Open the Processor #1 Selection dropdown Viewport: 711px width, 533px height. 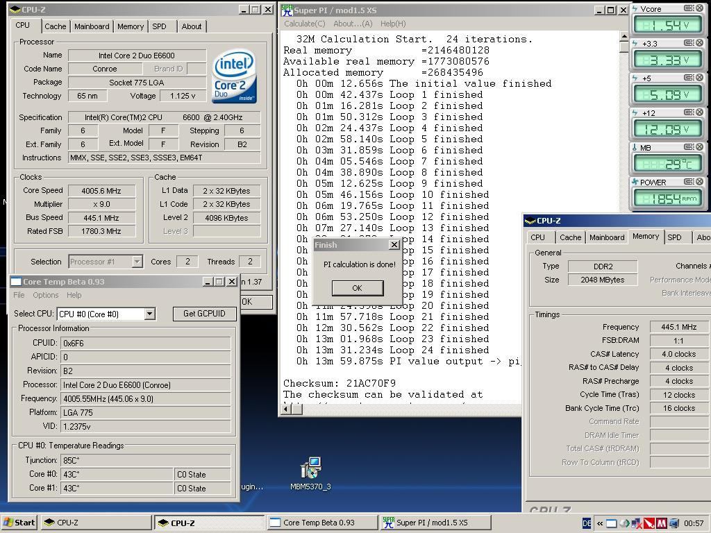coord(137,262)
